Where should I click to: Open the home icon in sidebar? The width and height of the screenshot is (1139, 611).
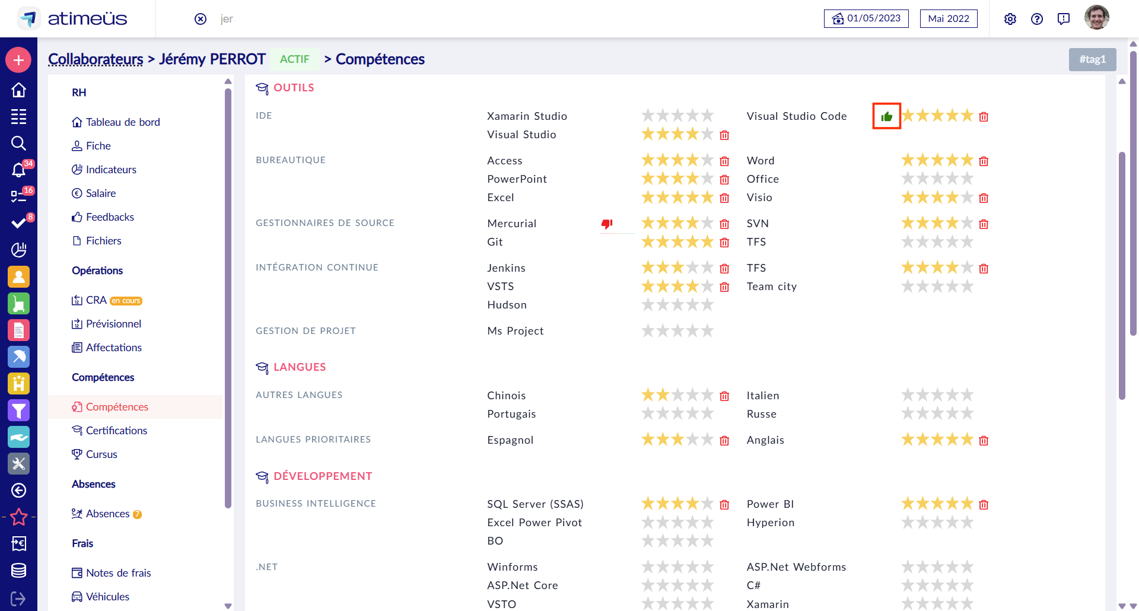pyautogui.click(x=18, y=90)
